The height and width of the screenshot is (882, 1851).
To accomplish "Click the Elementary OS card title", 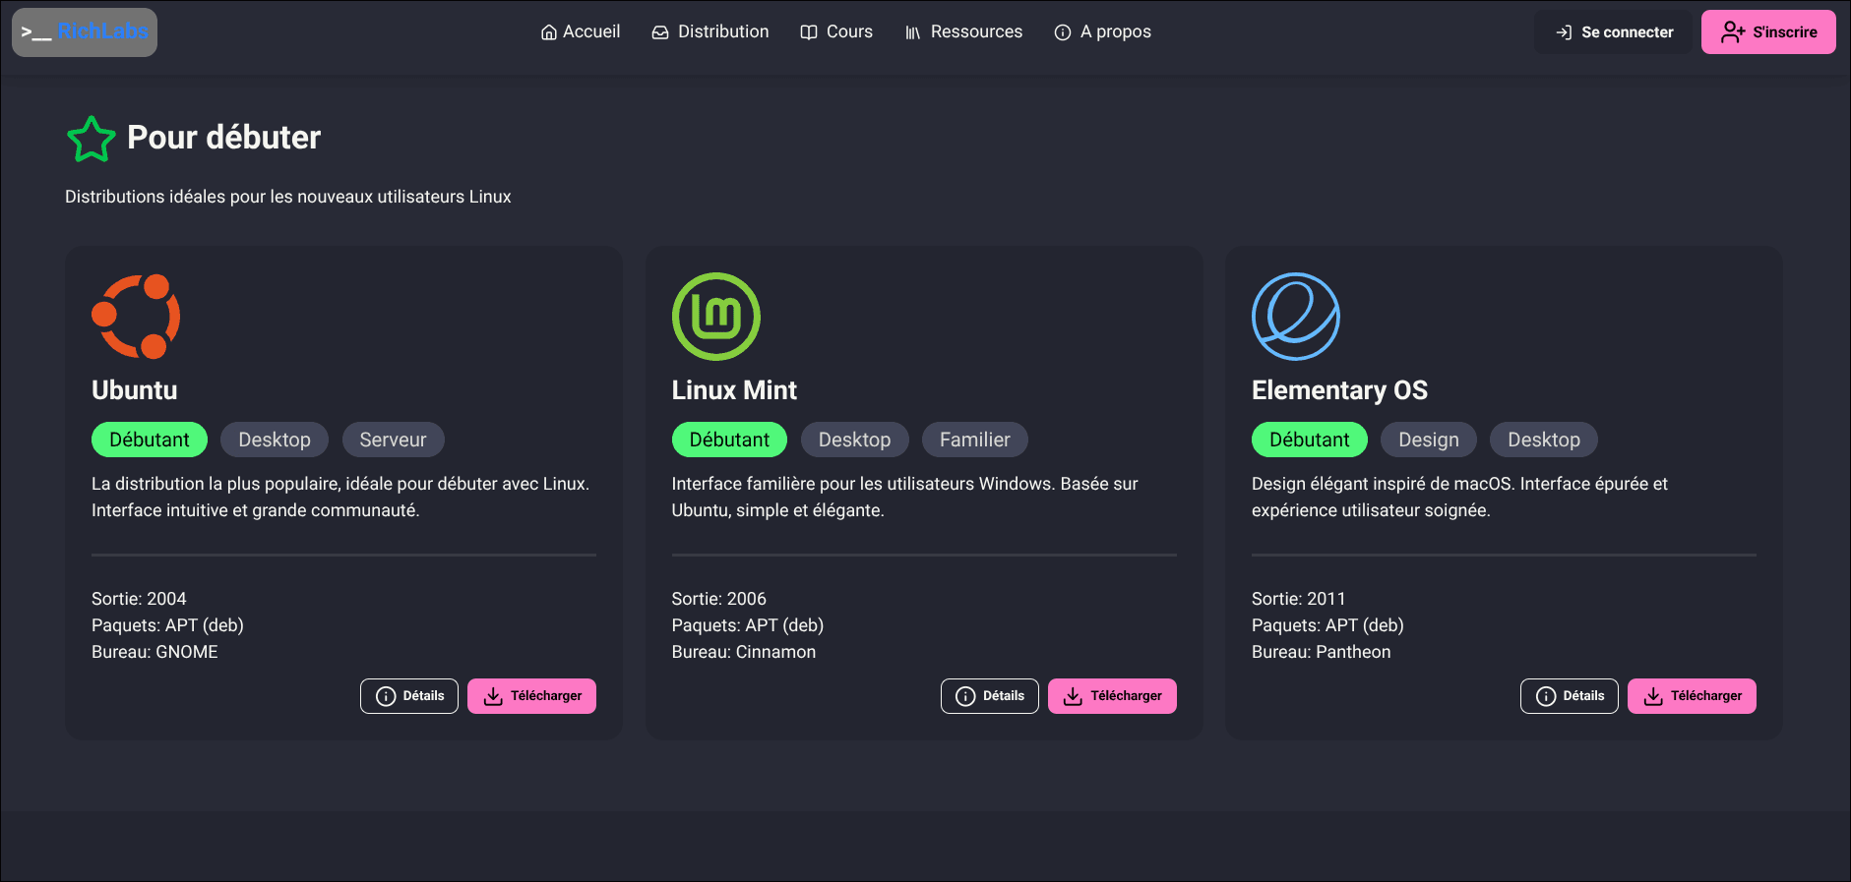I will click(x=1339, y=390).
